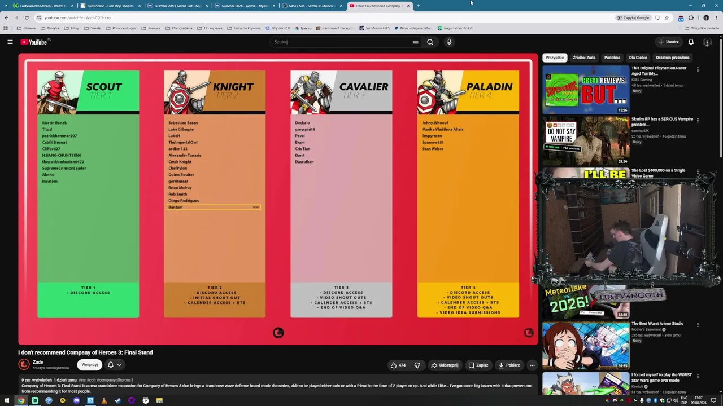Click the 'Utwórz' create button

pyautogui.click(x=668, y=42)
